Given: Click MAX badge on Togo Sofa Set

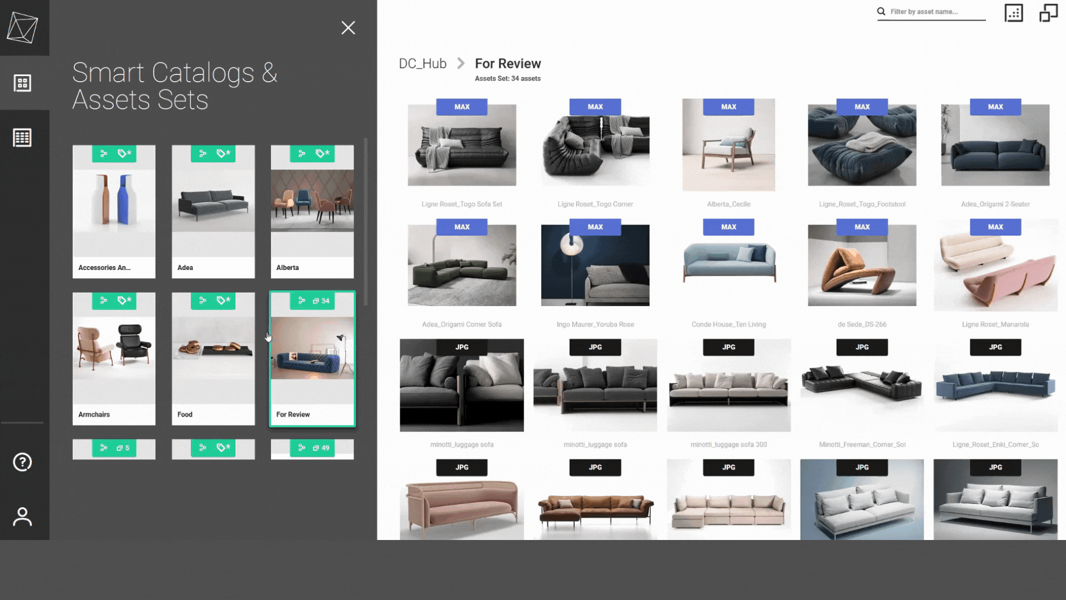Looking at the screenshot, I should click(x=462, y=107).
